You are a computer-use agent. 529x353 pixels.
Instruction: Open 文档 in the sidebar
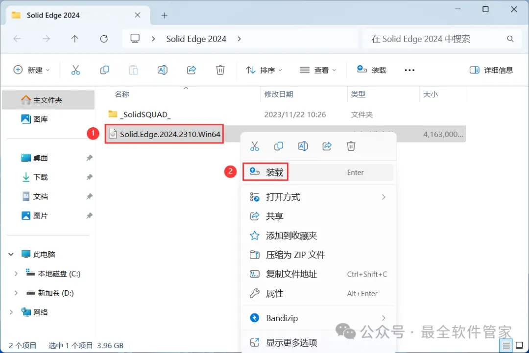point(48,196)
